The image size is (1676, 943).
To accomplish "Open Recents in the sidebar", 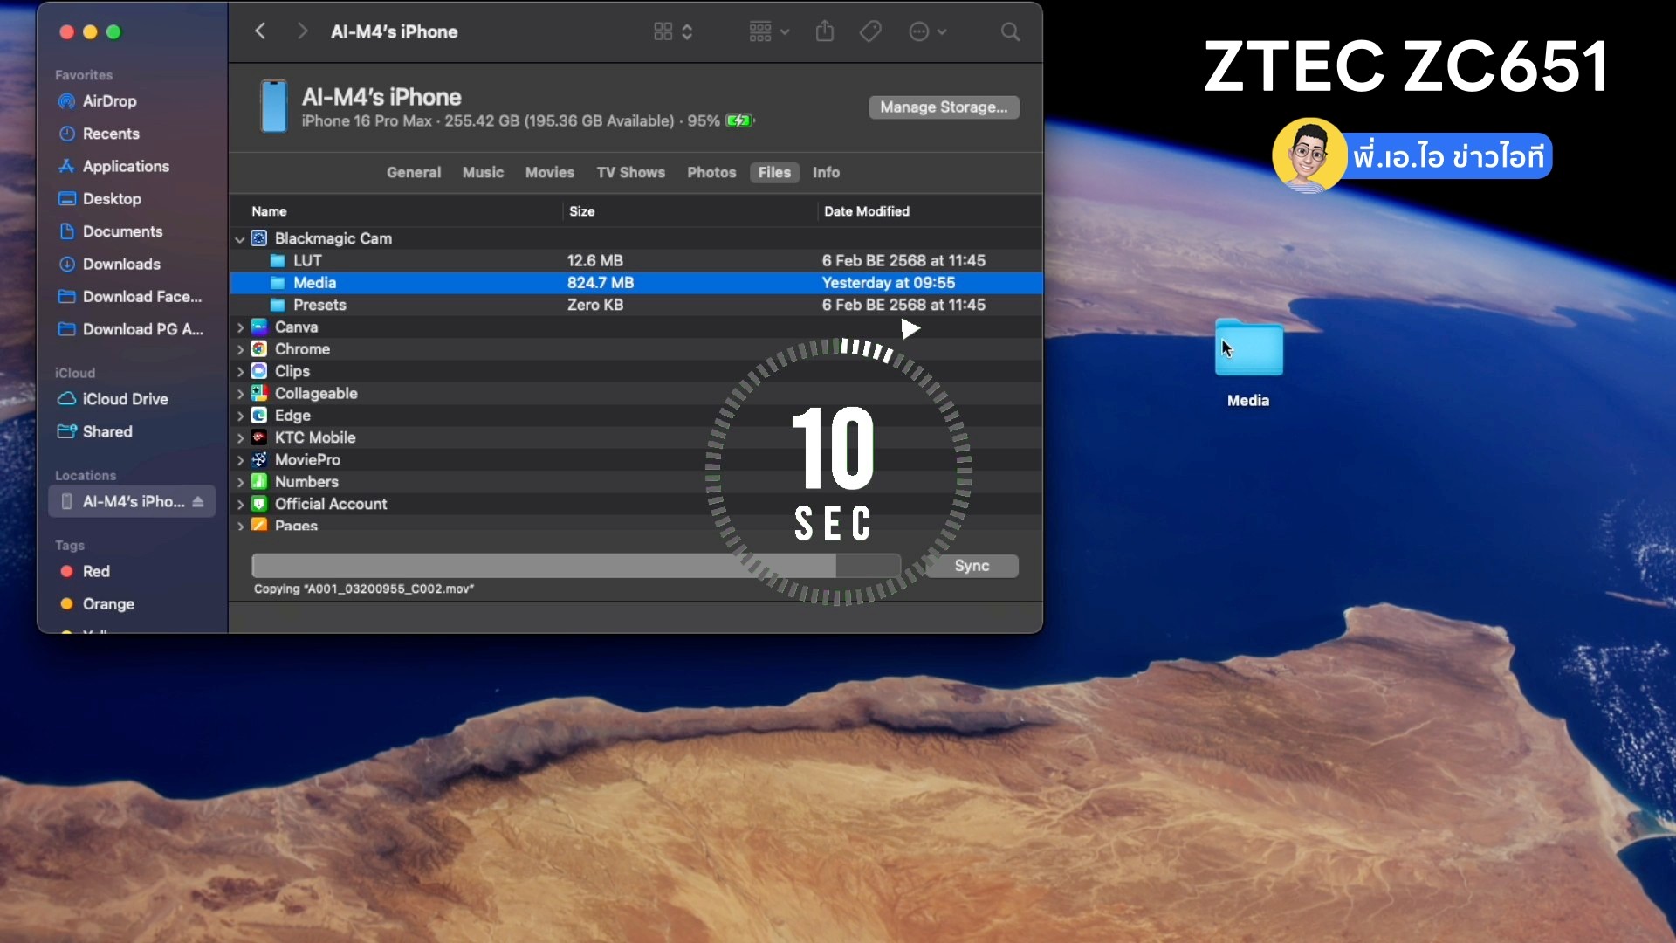I will pyautogui.click(x=111, y=134).
